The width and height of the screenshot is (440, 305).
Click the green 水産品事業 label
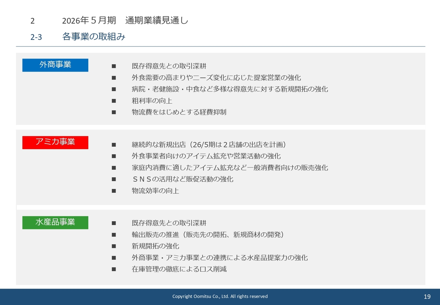click(x=55, y=222)
